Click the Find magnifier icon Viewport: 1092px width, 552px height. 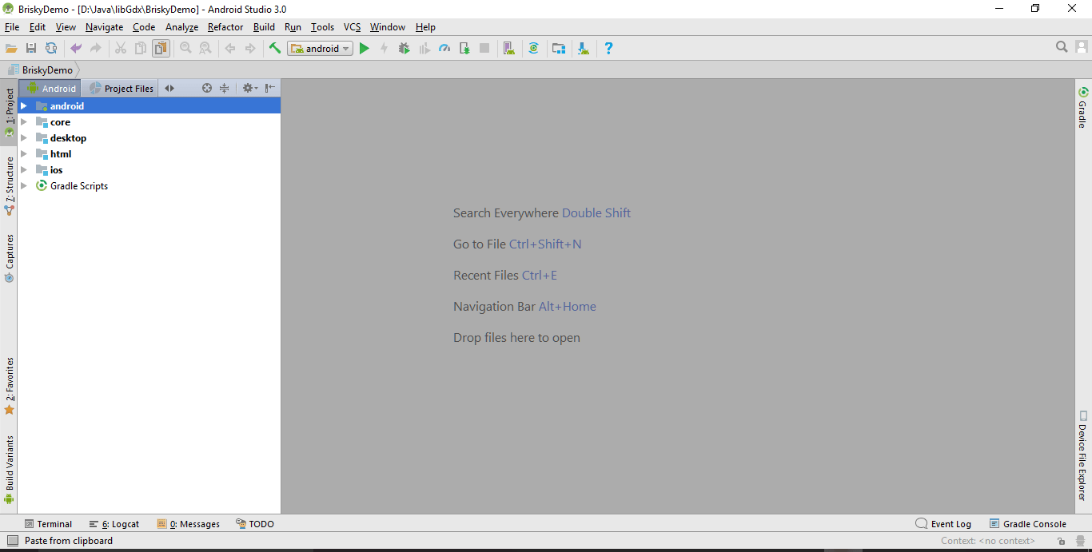click(185, 49)
